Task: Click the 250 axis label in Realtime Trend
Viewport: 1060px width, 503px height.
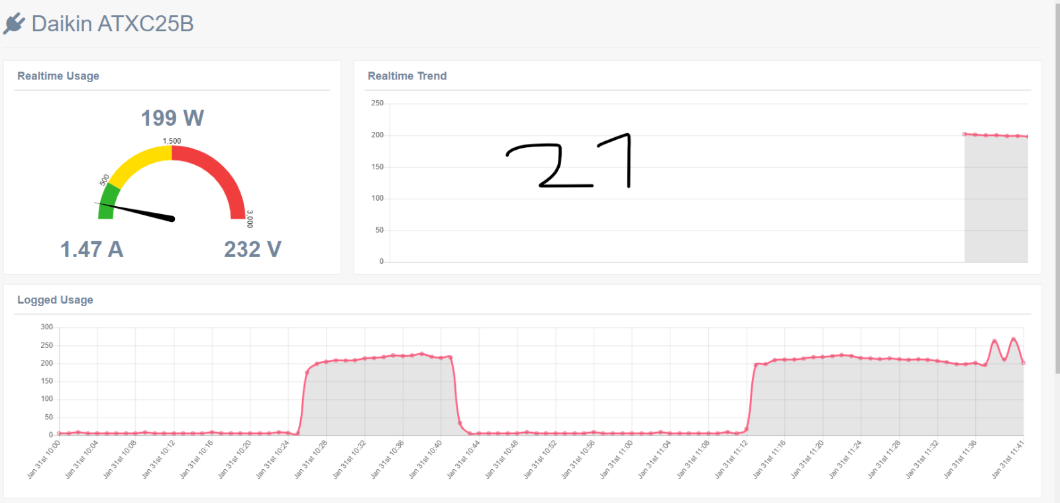Action: (x=377, y=103)
